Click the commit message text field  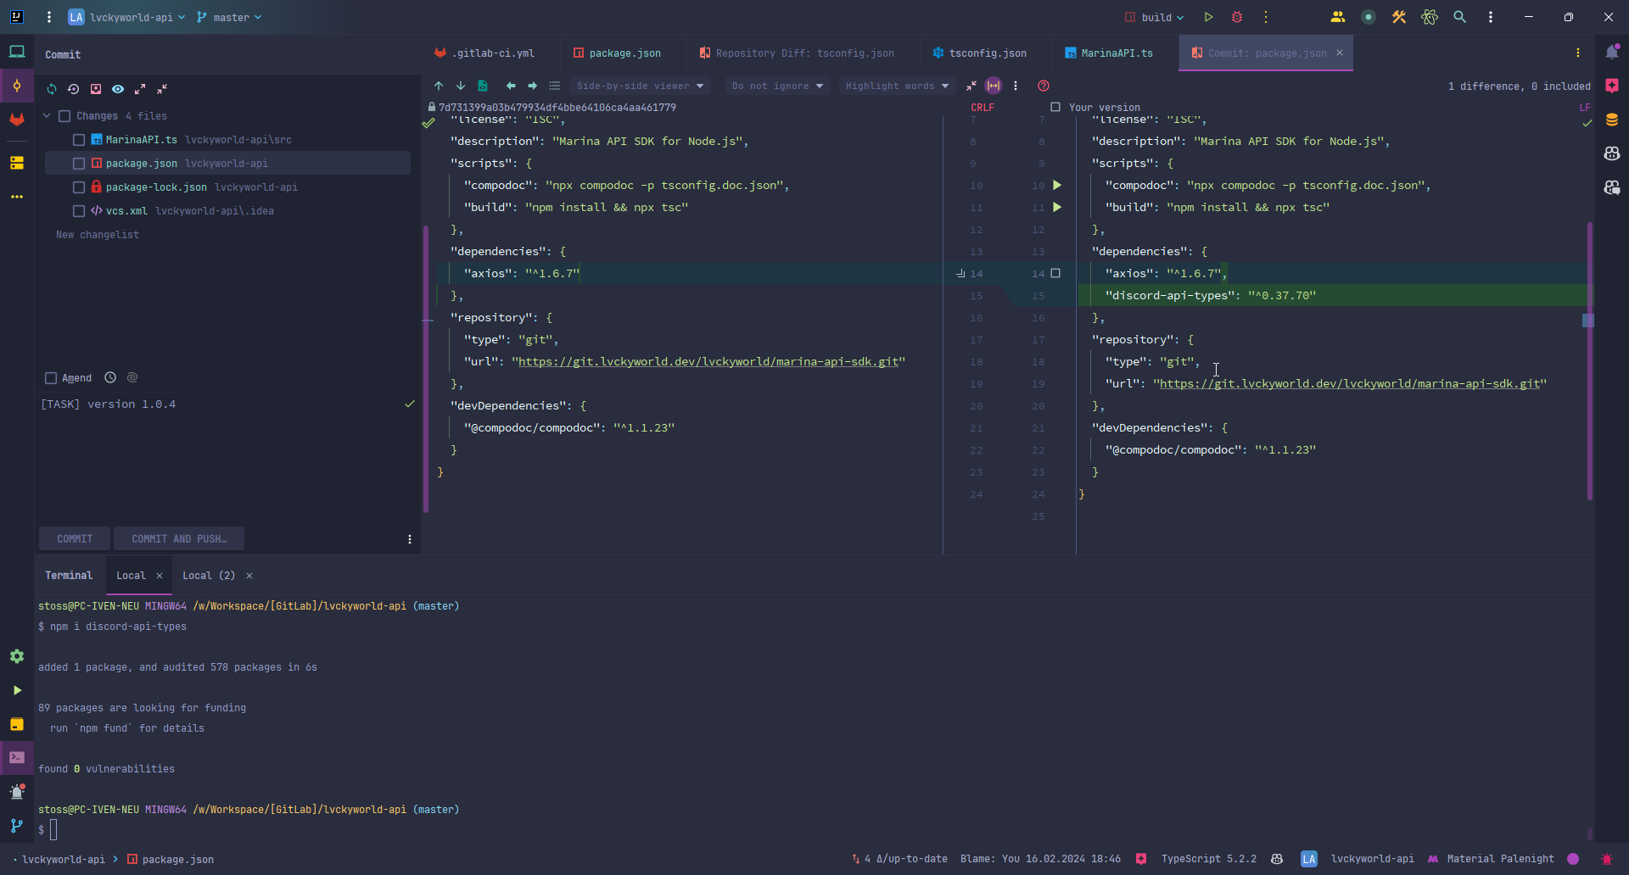[x=221, y=458]
